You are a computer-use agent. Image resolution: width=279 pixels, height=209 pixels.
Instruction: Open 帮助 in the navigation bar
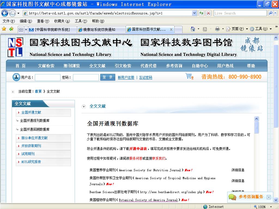[x=251, y=66]
